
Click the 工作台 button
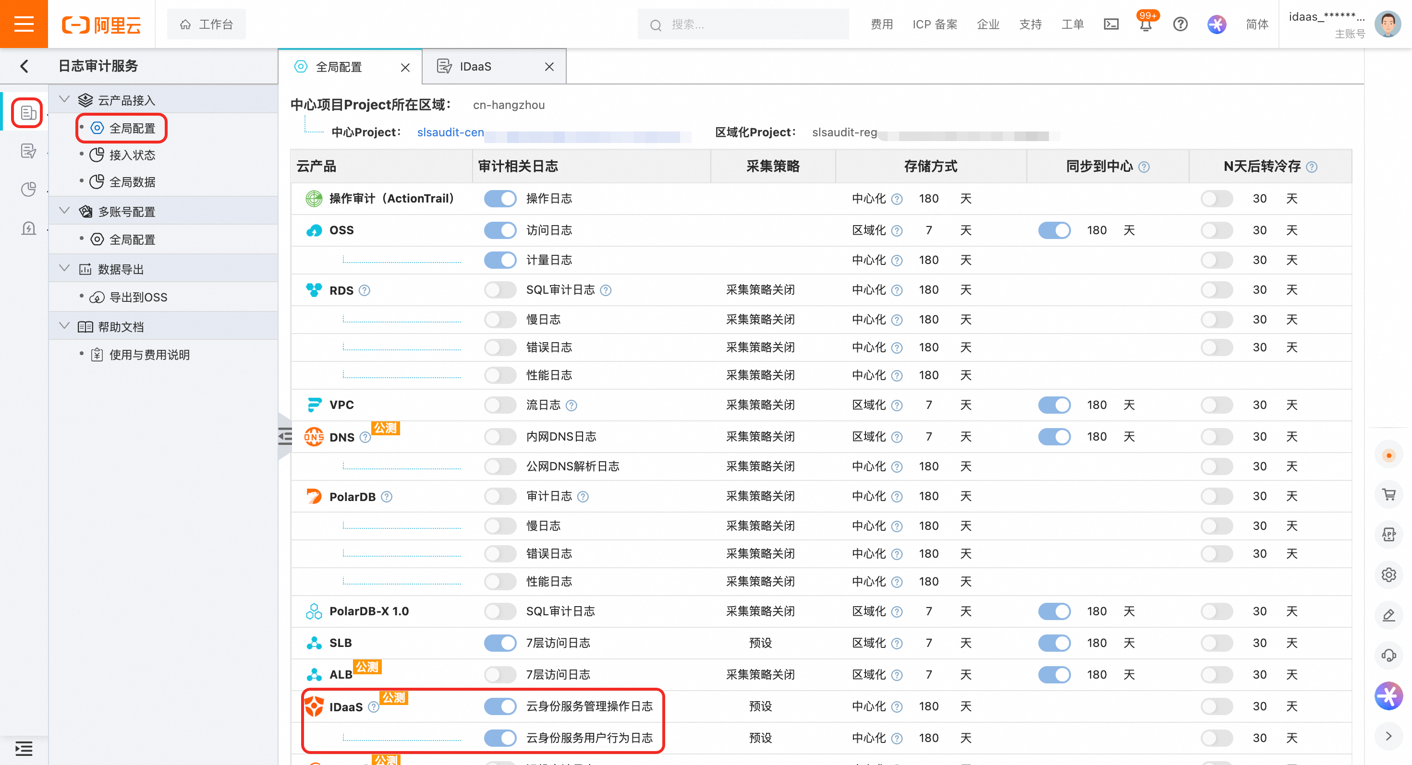[206, 24]
